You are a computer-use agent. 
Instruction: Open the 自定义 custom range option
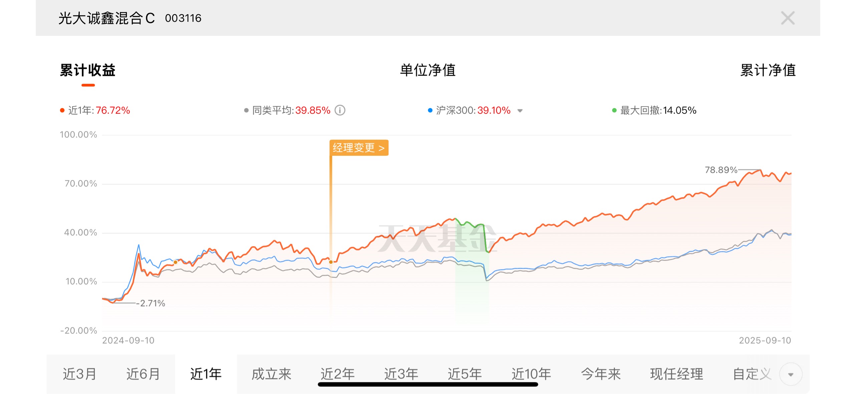(x=752, y=374)
